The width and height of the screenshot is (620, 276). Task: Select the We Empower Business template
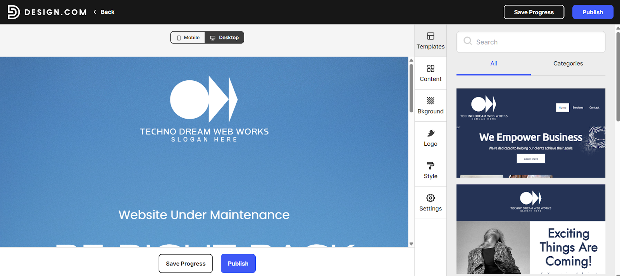click(x=530, y=133)
